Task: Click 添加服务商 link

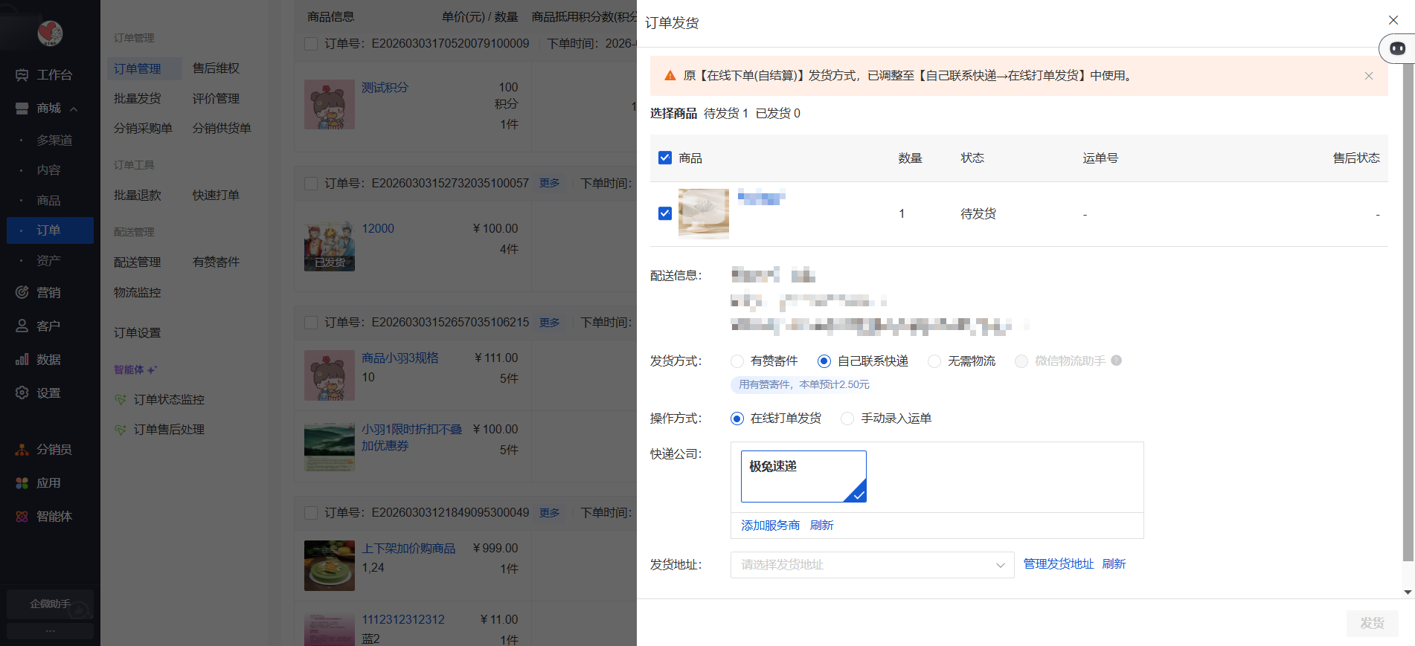Action: pos(770,526)
